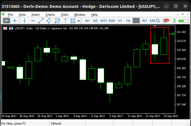Viewport: 191px width, 126px height.
Task: Click the 107.240 price label
Action: pos(181,104)
